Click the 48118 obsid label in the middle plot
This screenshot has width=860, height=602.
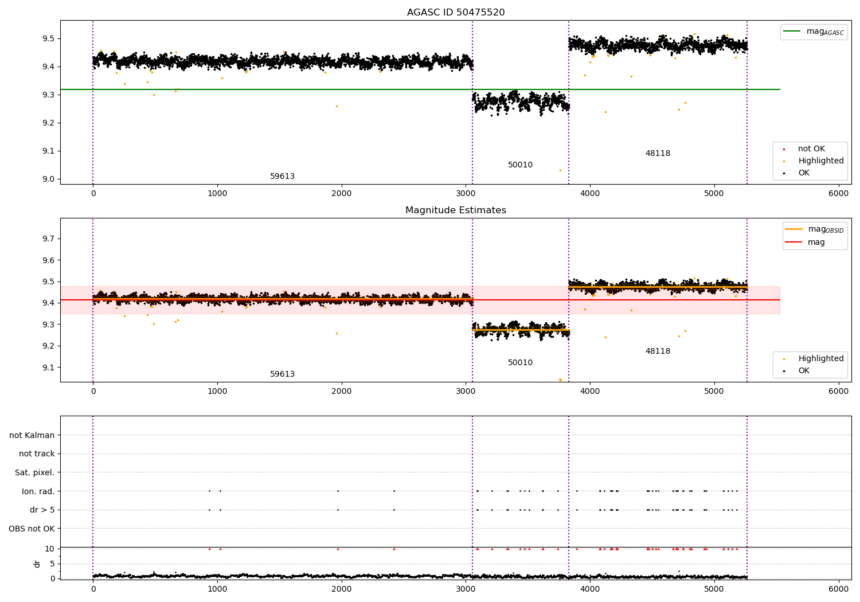(x=658, y=351)
